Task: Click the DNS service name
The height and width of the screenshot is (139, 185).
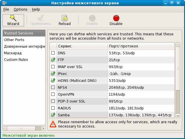Action: [62, 53]
